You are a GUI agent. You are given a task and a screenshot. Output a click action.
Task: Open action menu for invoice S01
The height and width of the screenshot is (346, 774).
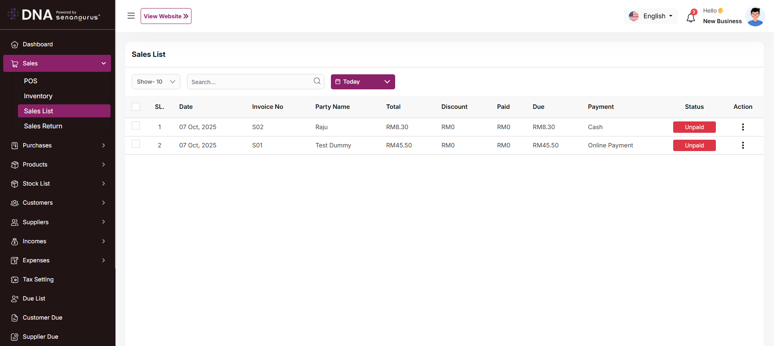pyautogui.click(x=743, y=145)
